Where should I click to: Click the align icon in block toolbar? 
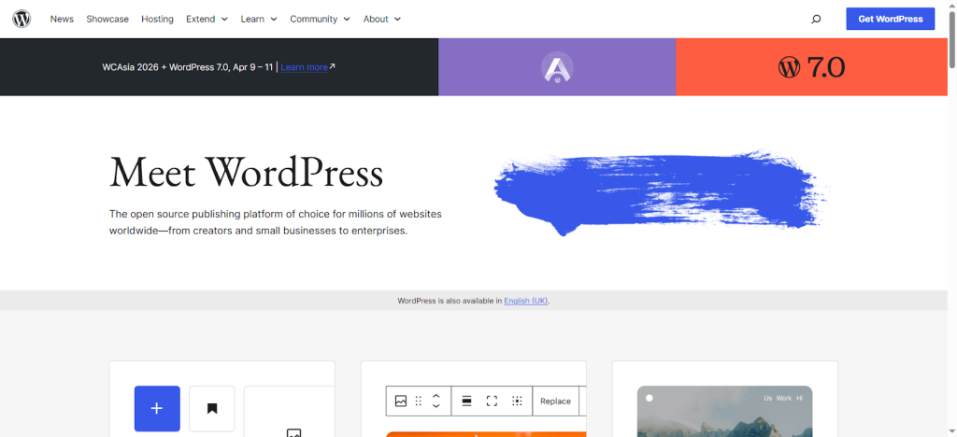[466, 401]
